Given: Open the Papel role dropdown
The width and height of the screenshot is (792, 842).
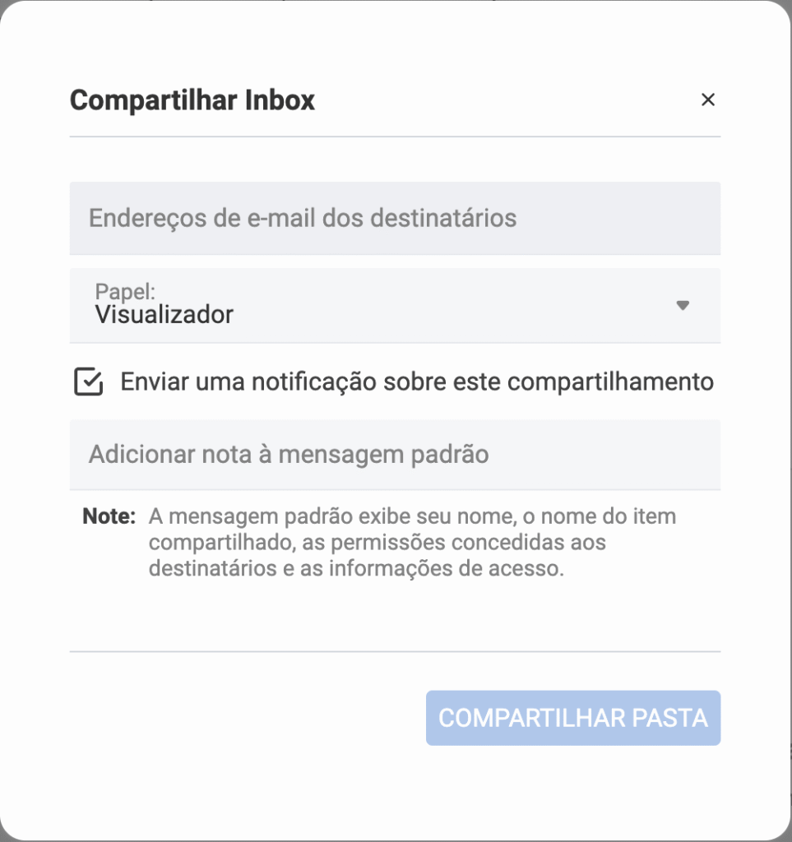Looking at the screenshot, I should 395,305.
